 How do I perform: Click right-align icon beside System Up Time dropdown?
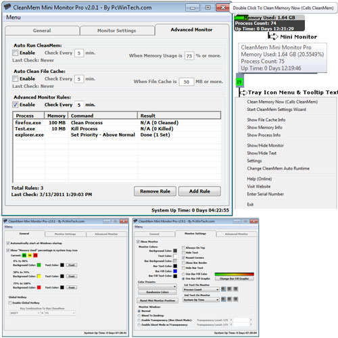point(235,299)
